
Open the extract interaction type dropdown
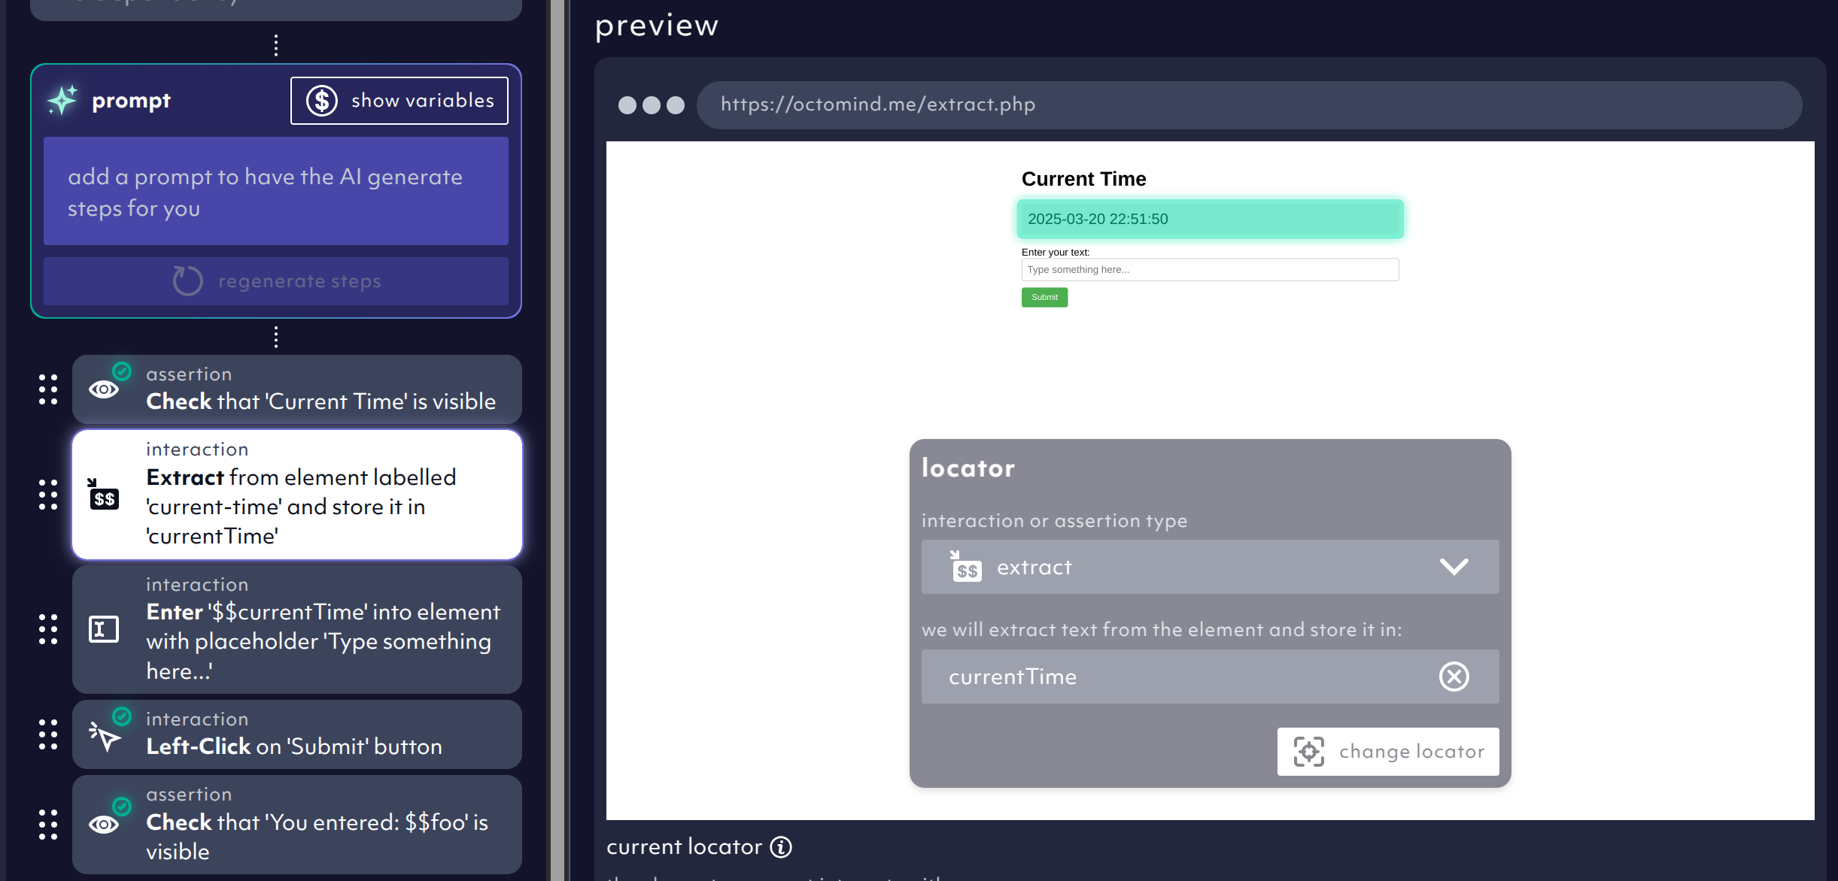(1210, 567)
